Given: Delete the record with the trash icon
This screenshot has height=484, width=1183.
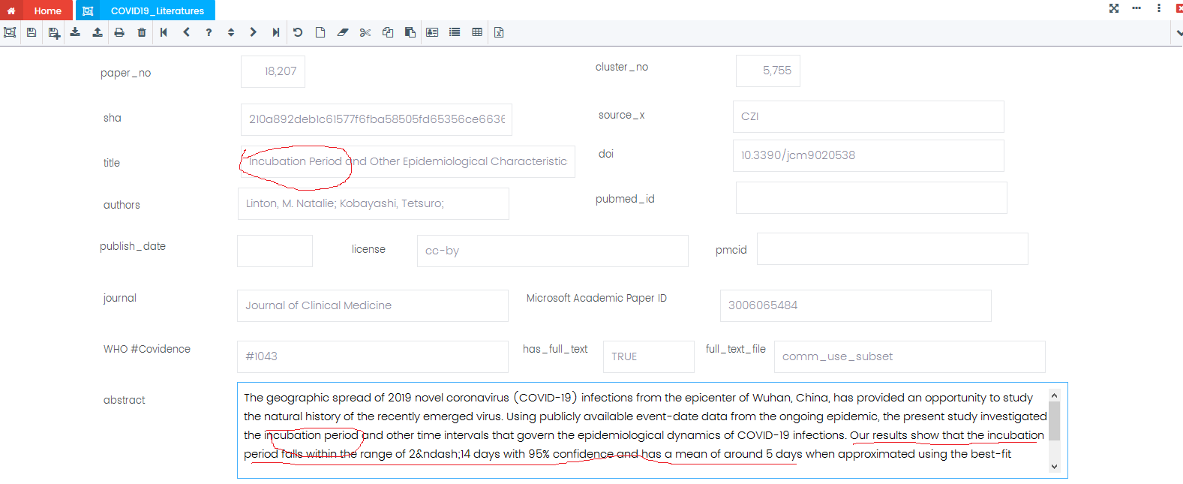Looking at the screenshot, I should coord(142,32).
